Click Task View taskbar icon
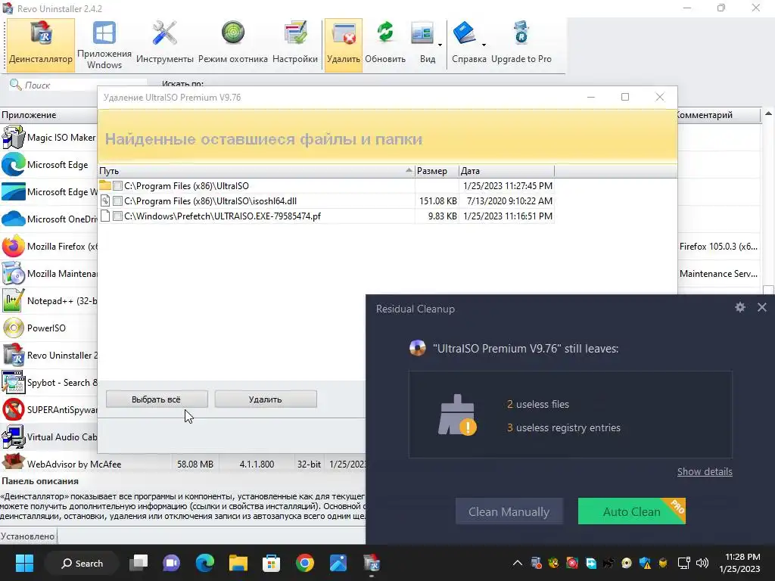Screen dimensions: 775x581 (x=139, y=563)
